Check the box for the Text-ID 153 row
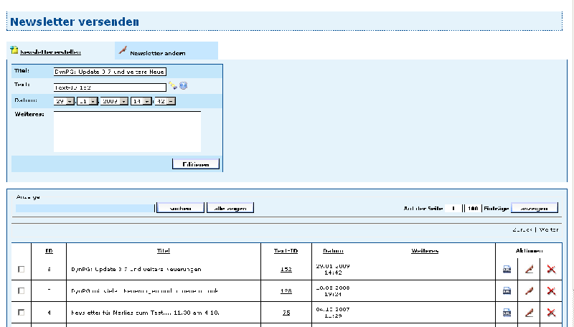Screen dimensions: 574x327 [21, 270]
